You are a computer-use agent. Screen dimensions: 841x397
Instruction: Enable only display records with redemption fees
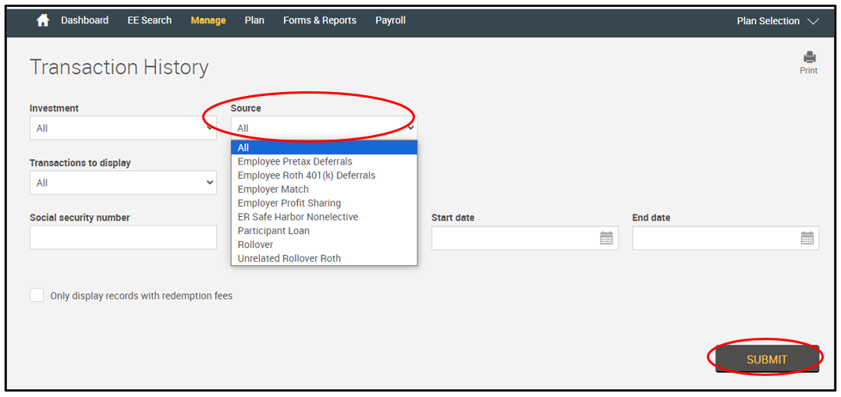coord(37,296)
